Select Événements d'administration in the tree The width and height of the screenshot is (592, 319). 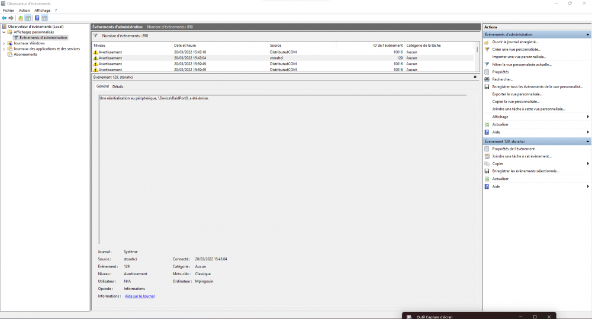pos(43,38)
